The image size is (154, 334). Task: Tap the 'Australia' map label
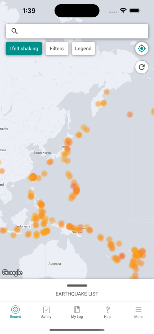(x=54, y=264)
